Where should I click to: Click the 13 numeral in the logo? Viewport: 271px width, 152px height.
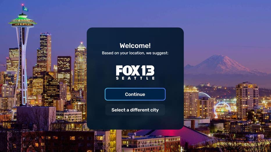click(x=148, y=70)
